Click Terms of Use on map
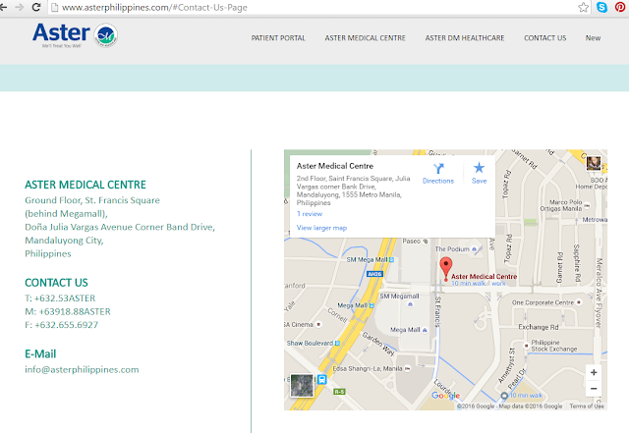Screen dimensions: 629x433 (x=587, y=406)
